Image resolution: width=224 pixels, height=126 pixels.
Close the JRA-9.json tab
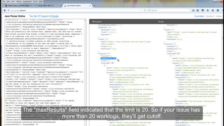pyautogui.click(x=31, y=6)
